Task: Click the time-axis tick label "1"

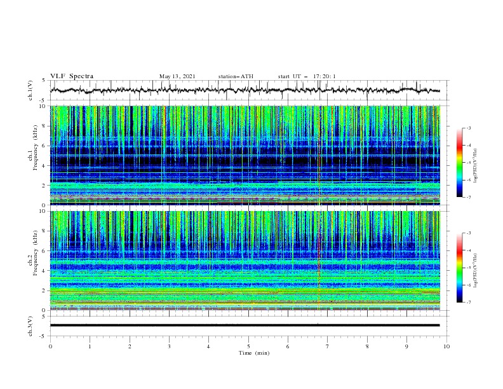Action: coord(90,346)
